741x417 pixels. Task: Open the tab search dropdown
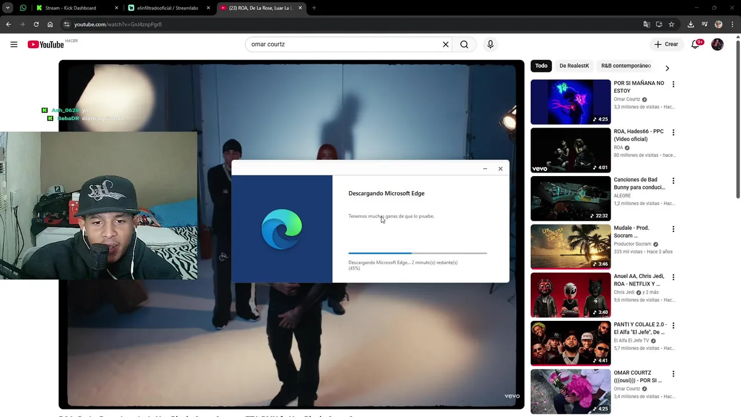(x=8, y=8)
